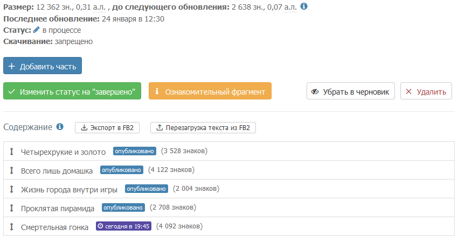Click the pencil icon next to Статус
458x244 pixels.
(37, 30)
